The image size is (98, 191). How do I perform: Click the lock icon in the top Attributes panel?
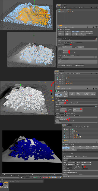pos(94,27)
